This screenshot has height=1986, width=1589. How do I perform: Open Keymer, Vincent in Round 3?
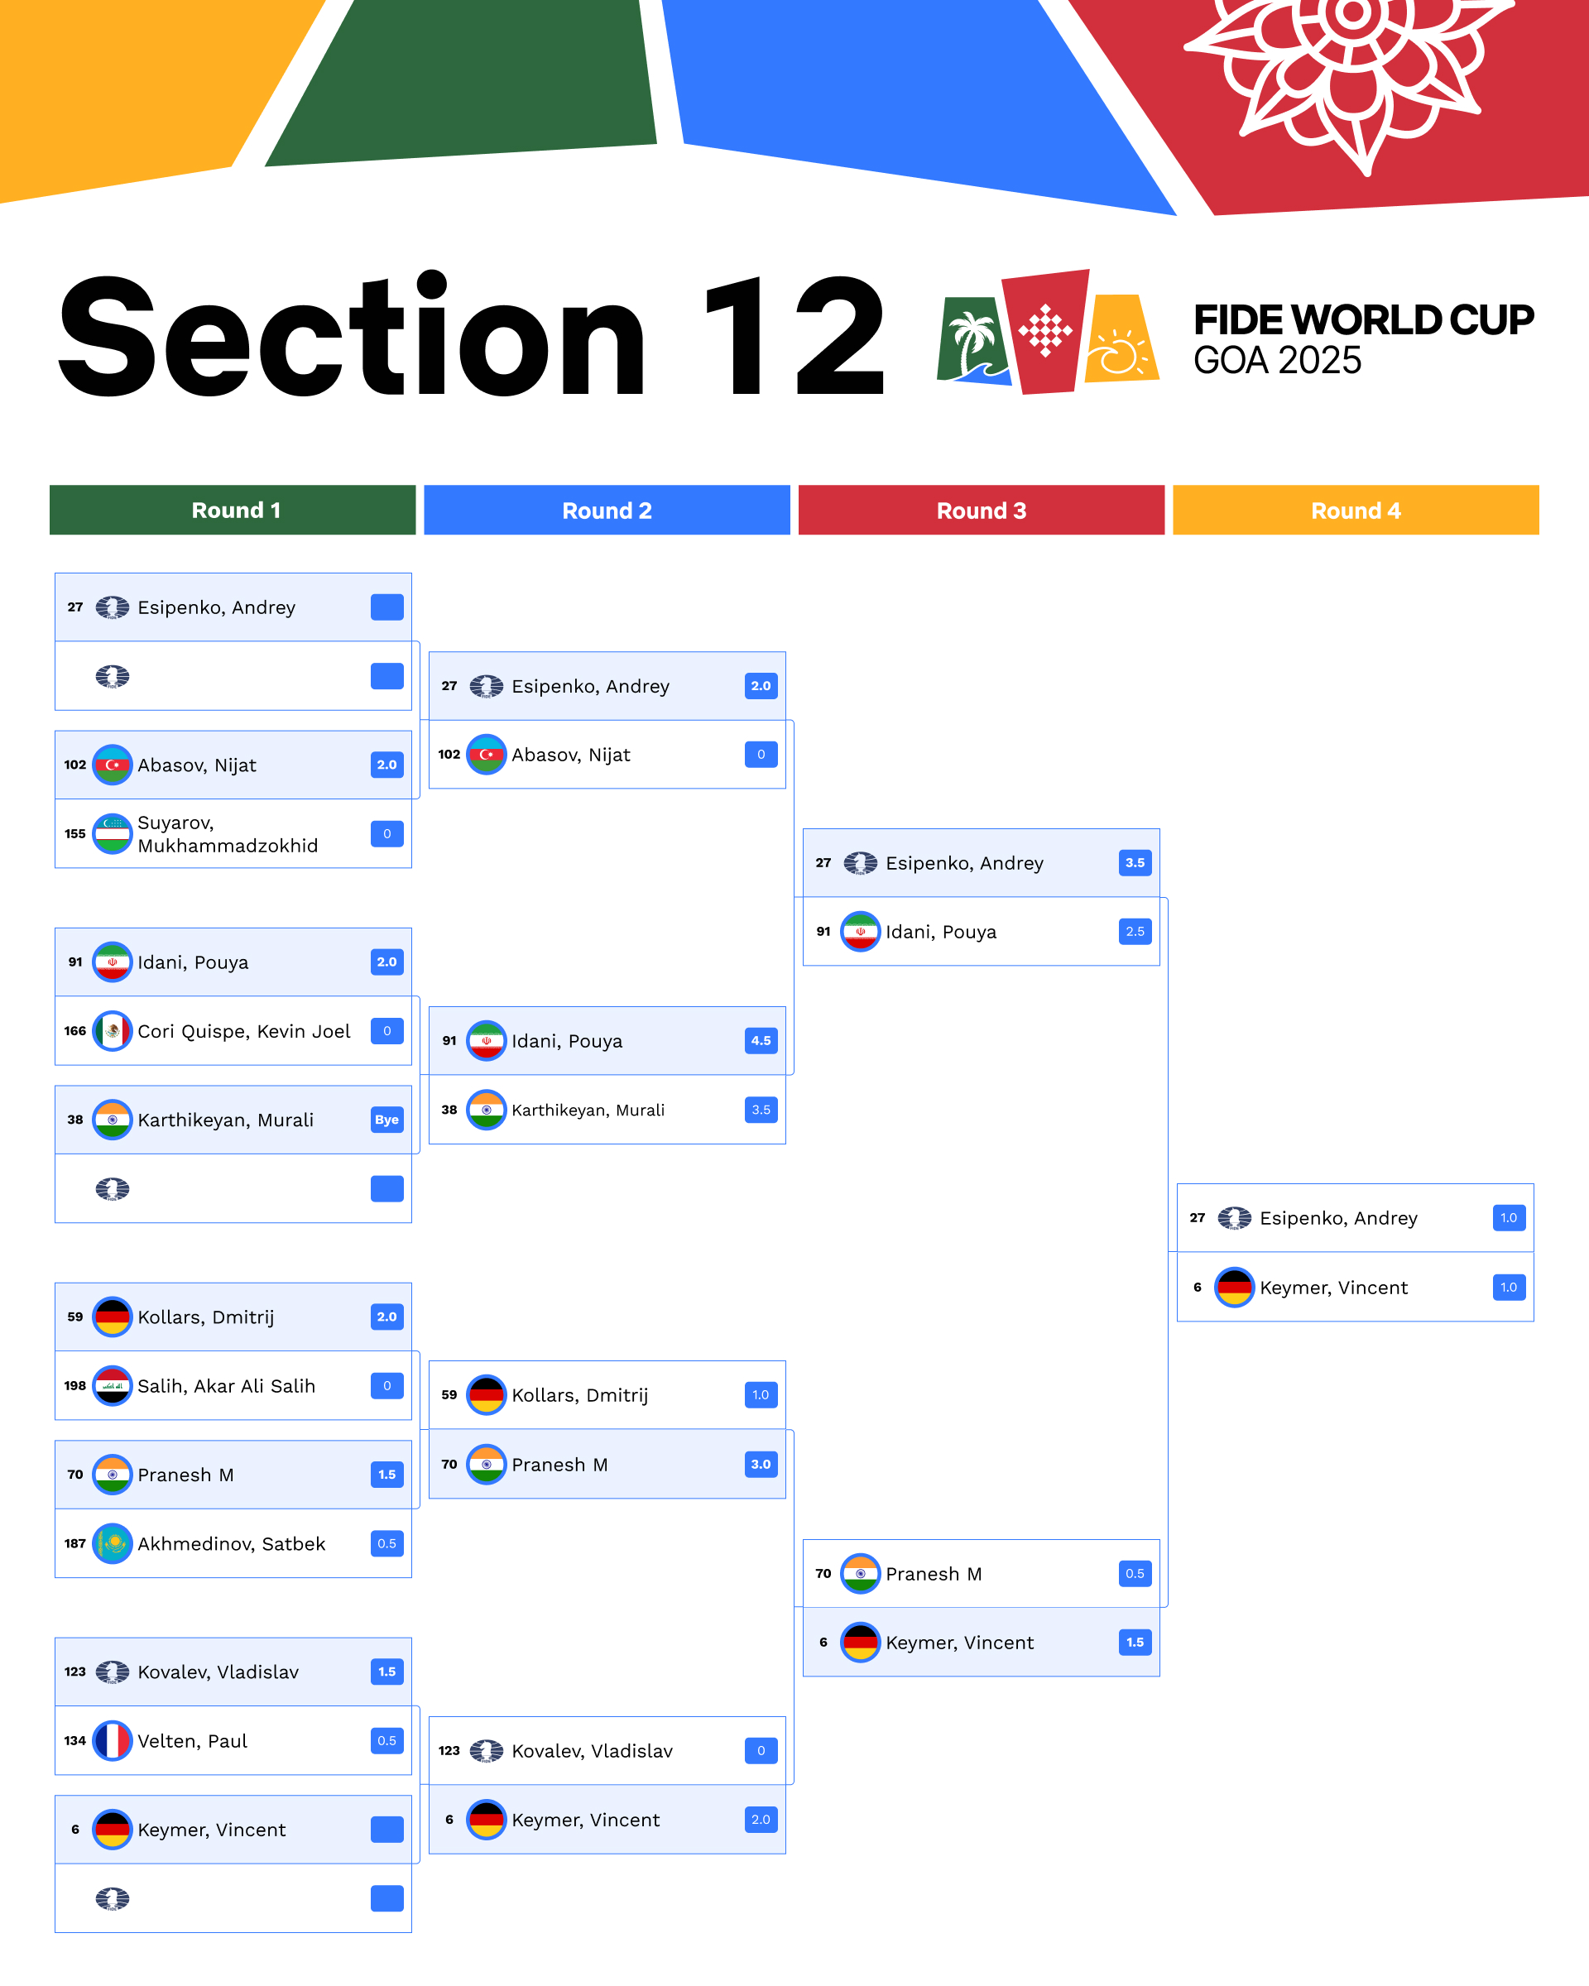[960, 1643]
